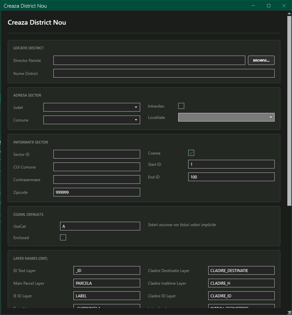Screen dimensions: 292x315
Task: Click the End ID field
Action: tap(231, 177)
